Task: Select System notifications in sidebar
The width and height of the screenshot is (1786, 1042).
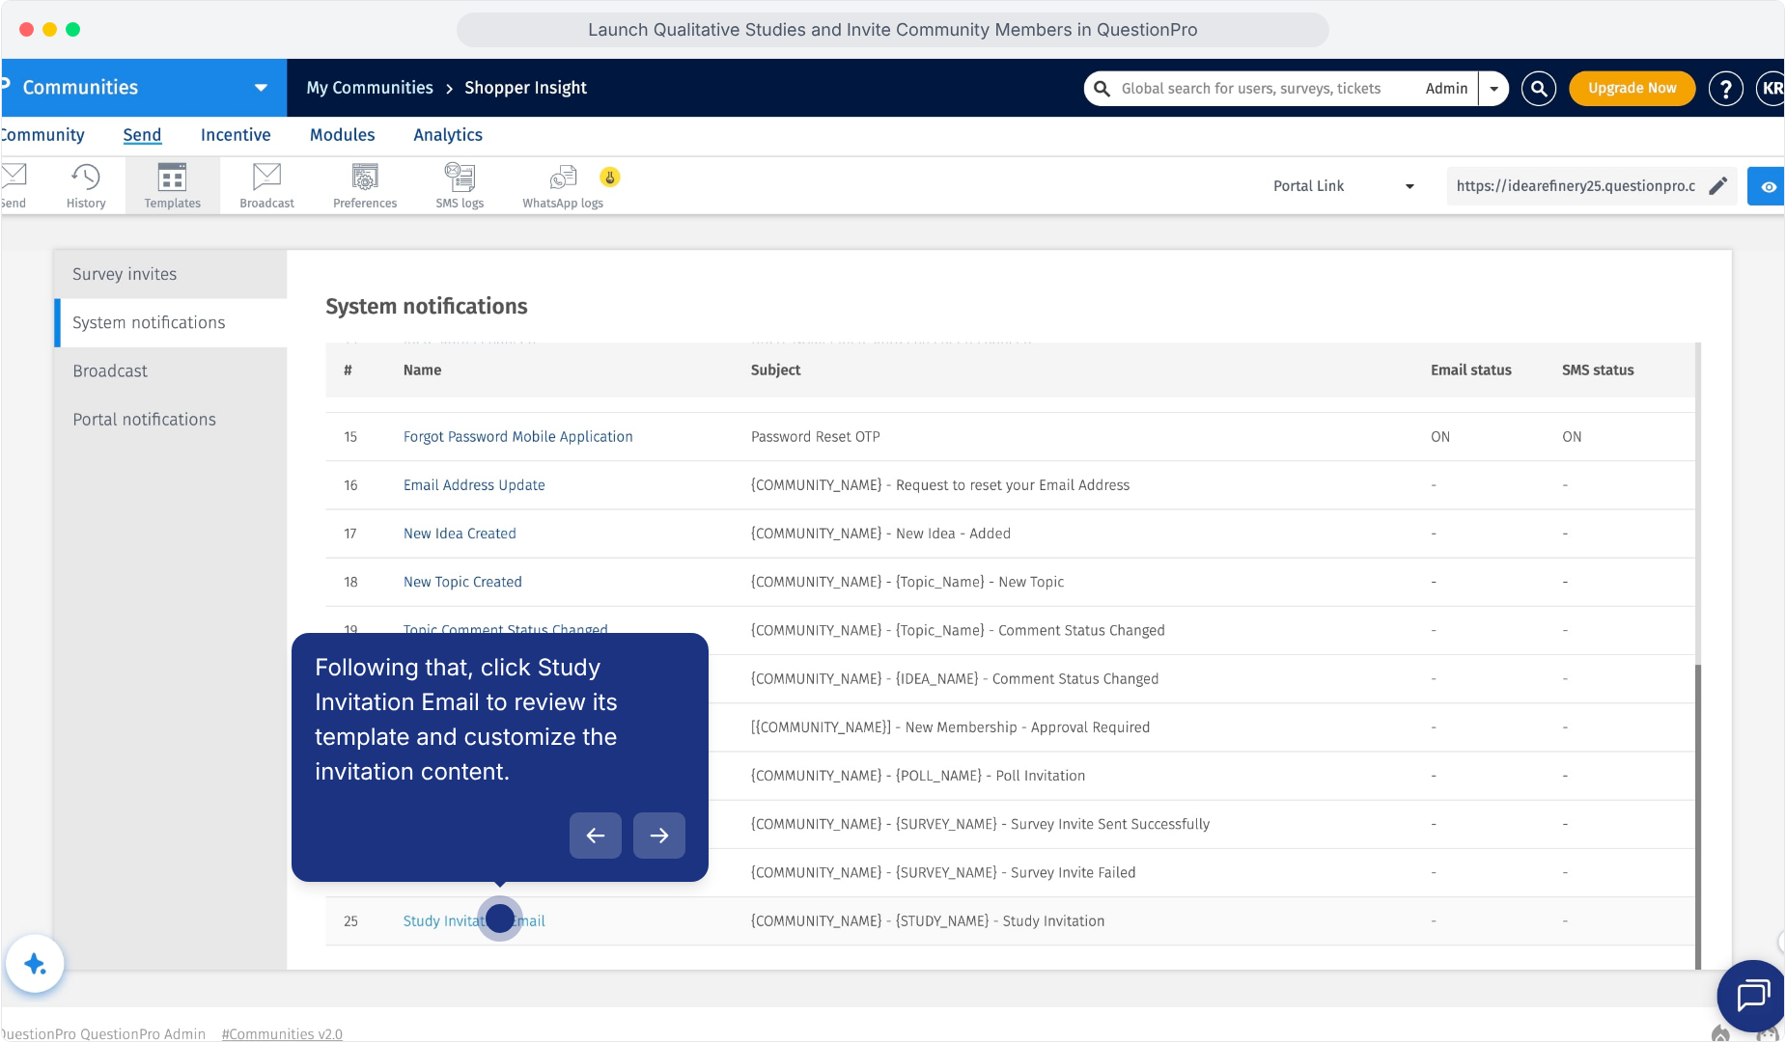Action: pos(170,322)
